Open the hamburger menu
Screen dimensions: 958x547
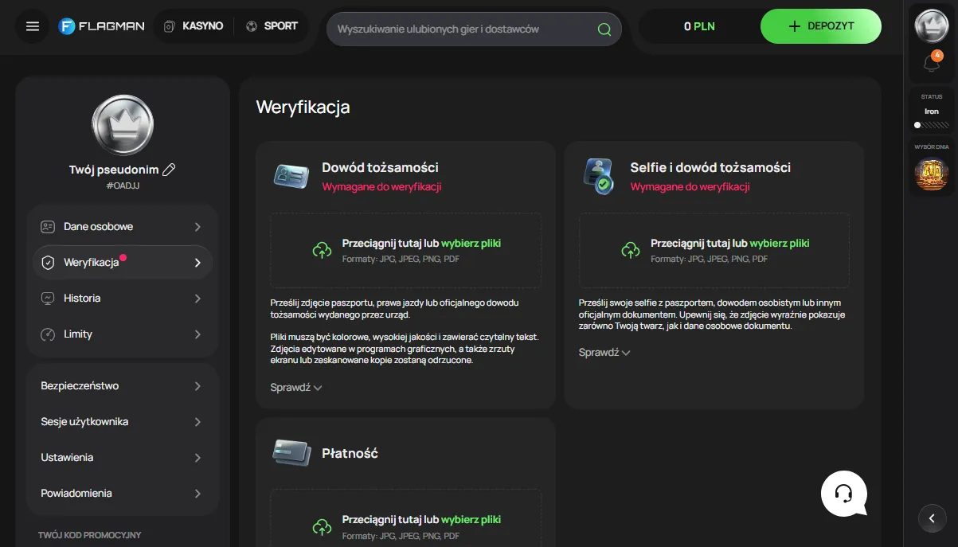(33, 26)
